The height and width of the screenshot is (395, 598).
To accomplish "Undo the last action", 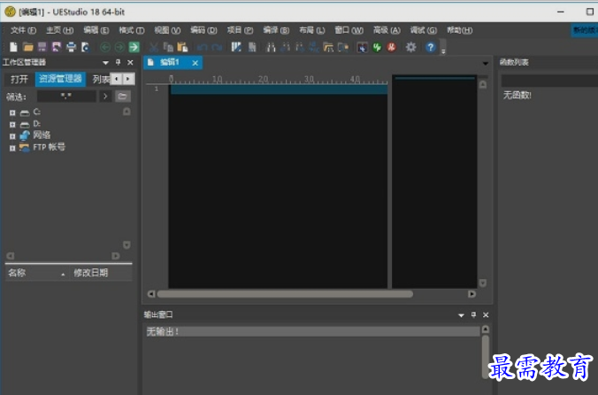I will [203, 47].
